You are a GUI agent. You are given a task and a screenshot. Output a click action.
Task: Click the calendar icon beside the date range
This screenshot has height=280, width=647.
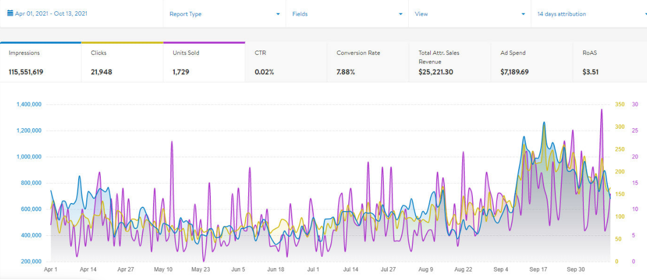(10, 13)
